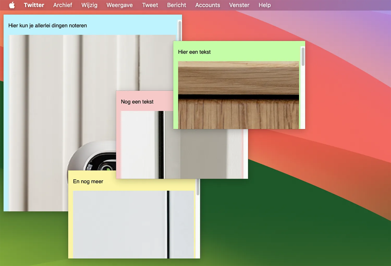Open the Weergave menu
The width and height of the screenshot is (391, 266).
click(120, 5)
